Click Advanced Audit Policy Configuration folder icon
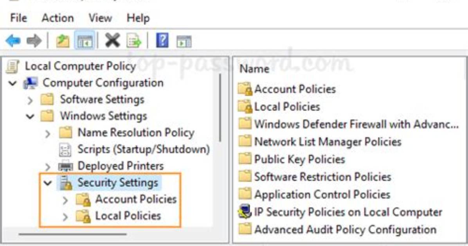The height and width of the screenshot is (246, 468). [245, 229]
